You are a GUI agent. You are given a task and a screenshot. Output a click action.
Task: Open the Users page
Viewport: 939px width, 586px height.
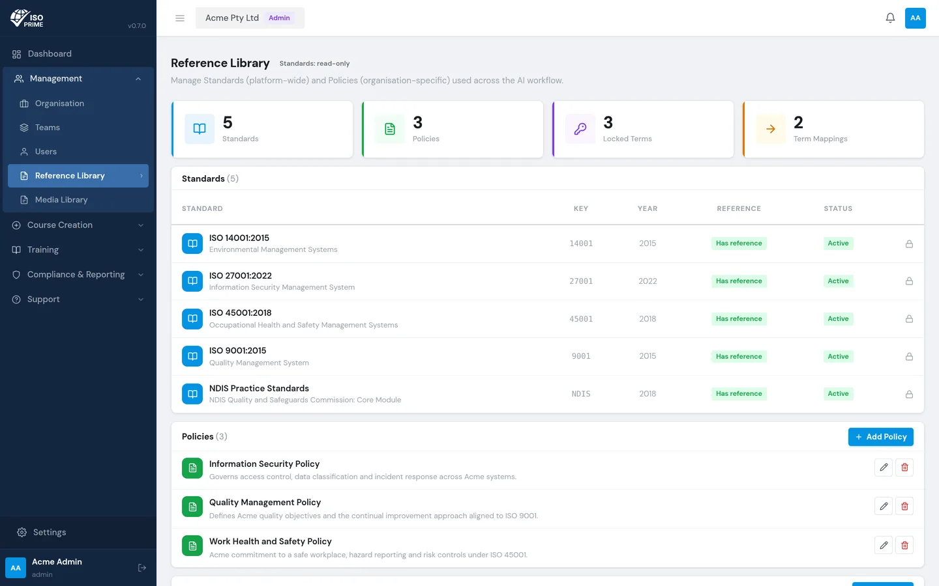[78, 152]
